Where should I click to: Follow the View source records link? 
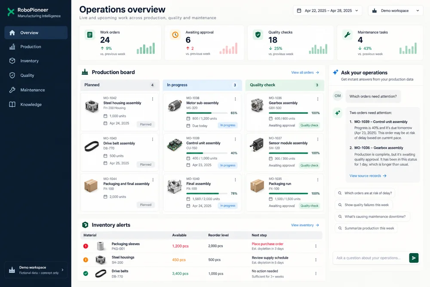(x=368, y=176)
